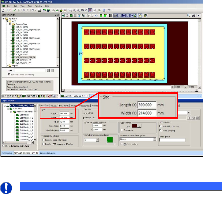Click the clear filter X button
222x212 pixels.
coord(52,70)
